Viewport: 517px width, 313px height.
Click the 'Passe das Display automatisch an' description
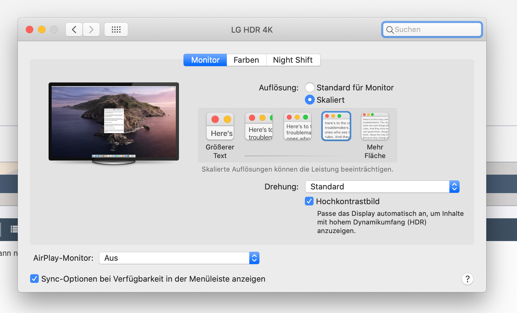point(390,222)
